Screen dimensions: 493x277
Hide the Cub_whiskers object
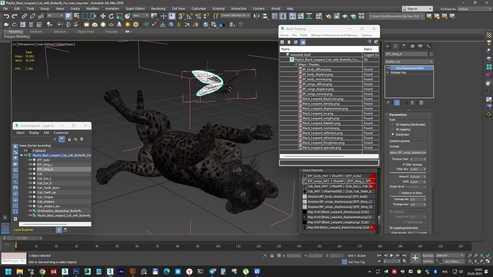pyautogui.click(x=30, y=202)
